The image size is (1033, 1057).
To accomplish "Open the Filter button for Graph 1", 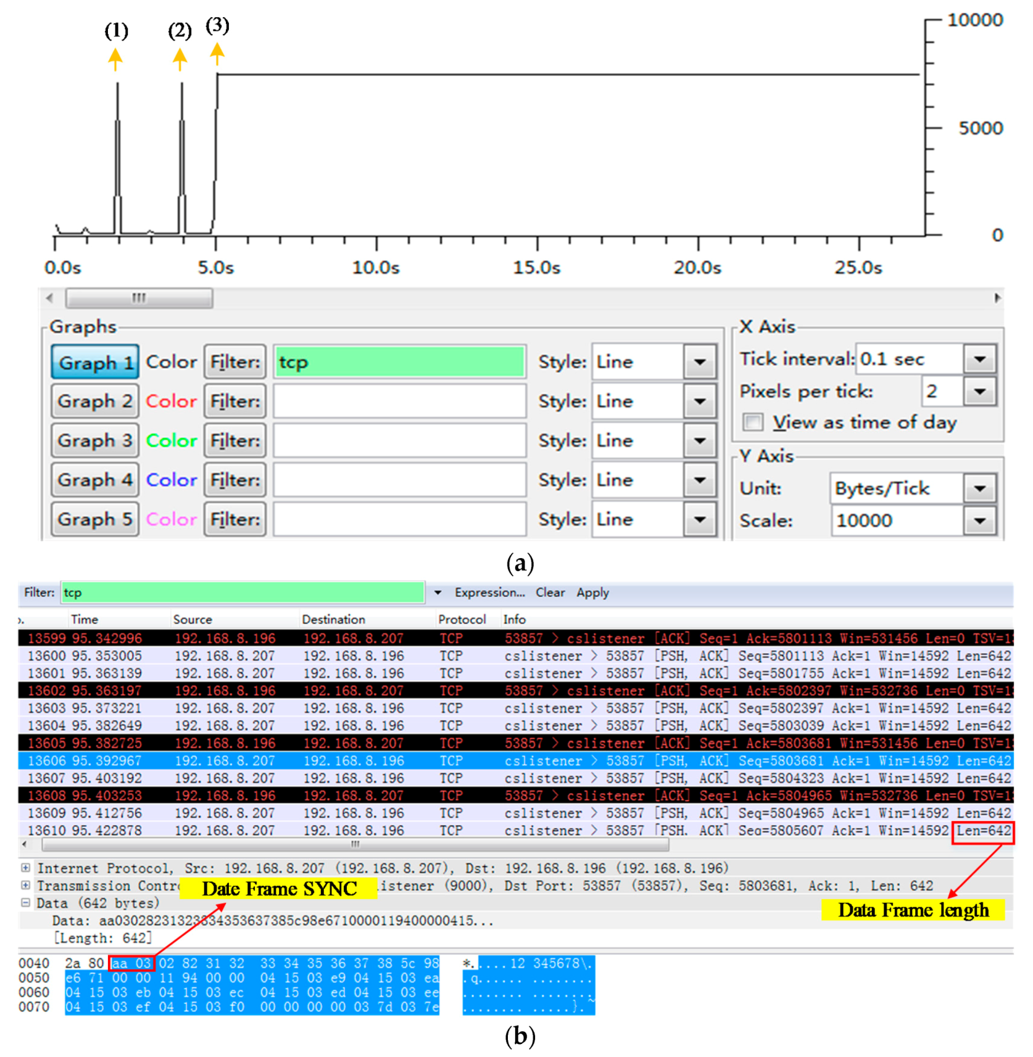I will pos(235,362).
